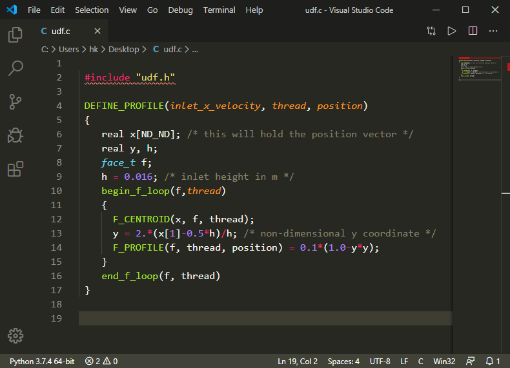Expand the C: breadcrumb

click(x=45, y=50)
